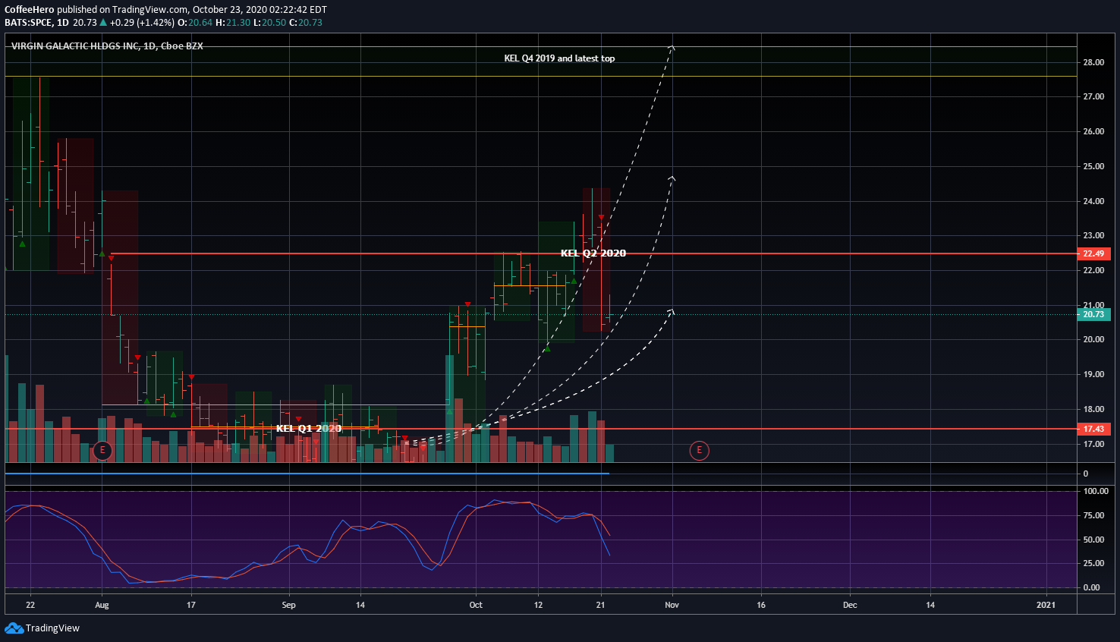Click the CoffeeHero author name
Image resolution: width=1120 pixels, height=642 pixels.
click(30, 10)
